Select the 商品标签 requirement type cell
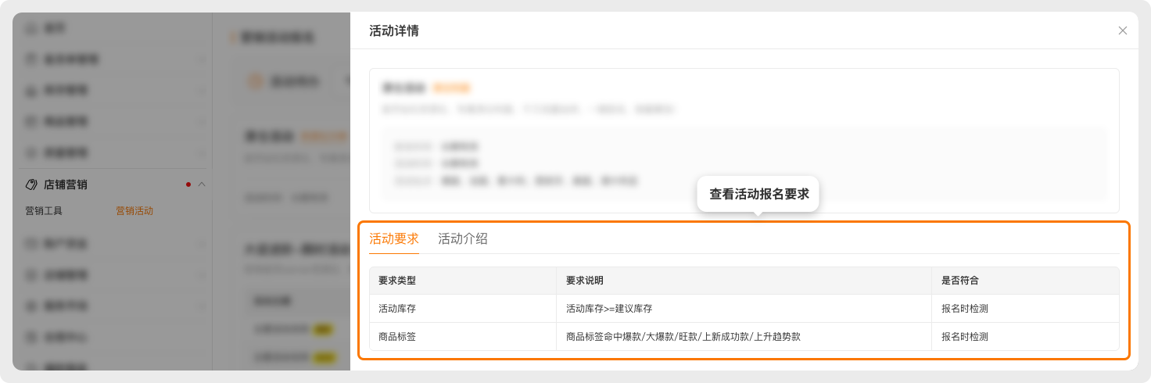 pos(397,337)
